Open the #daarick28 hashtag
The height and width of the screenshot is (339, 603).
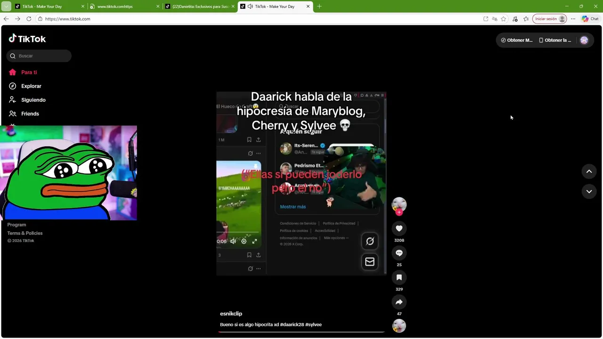tap(292, 324)
